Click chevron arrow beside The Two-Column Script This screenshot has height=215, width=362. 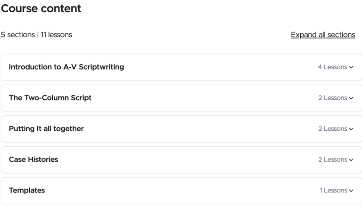(351, 98)
